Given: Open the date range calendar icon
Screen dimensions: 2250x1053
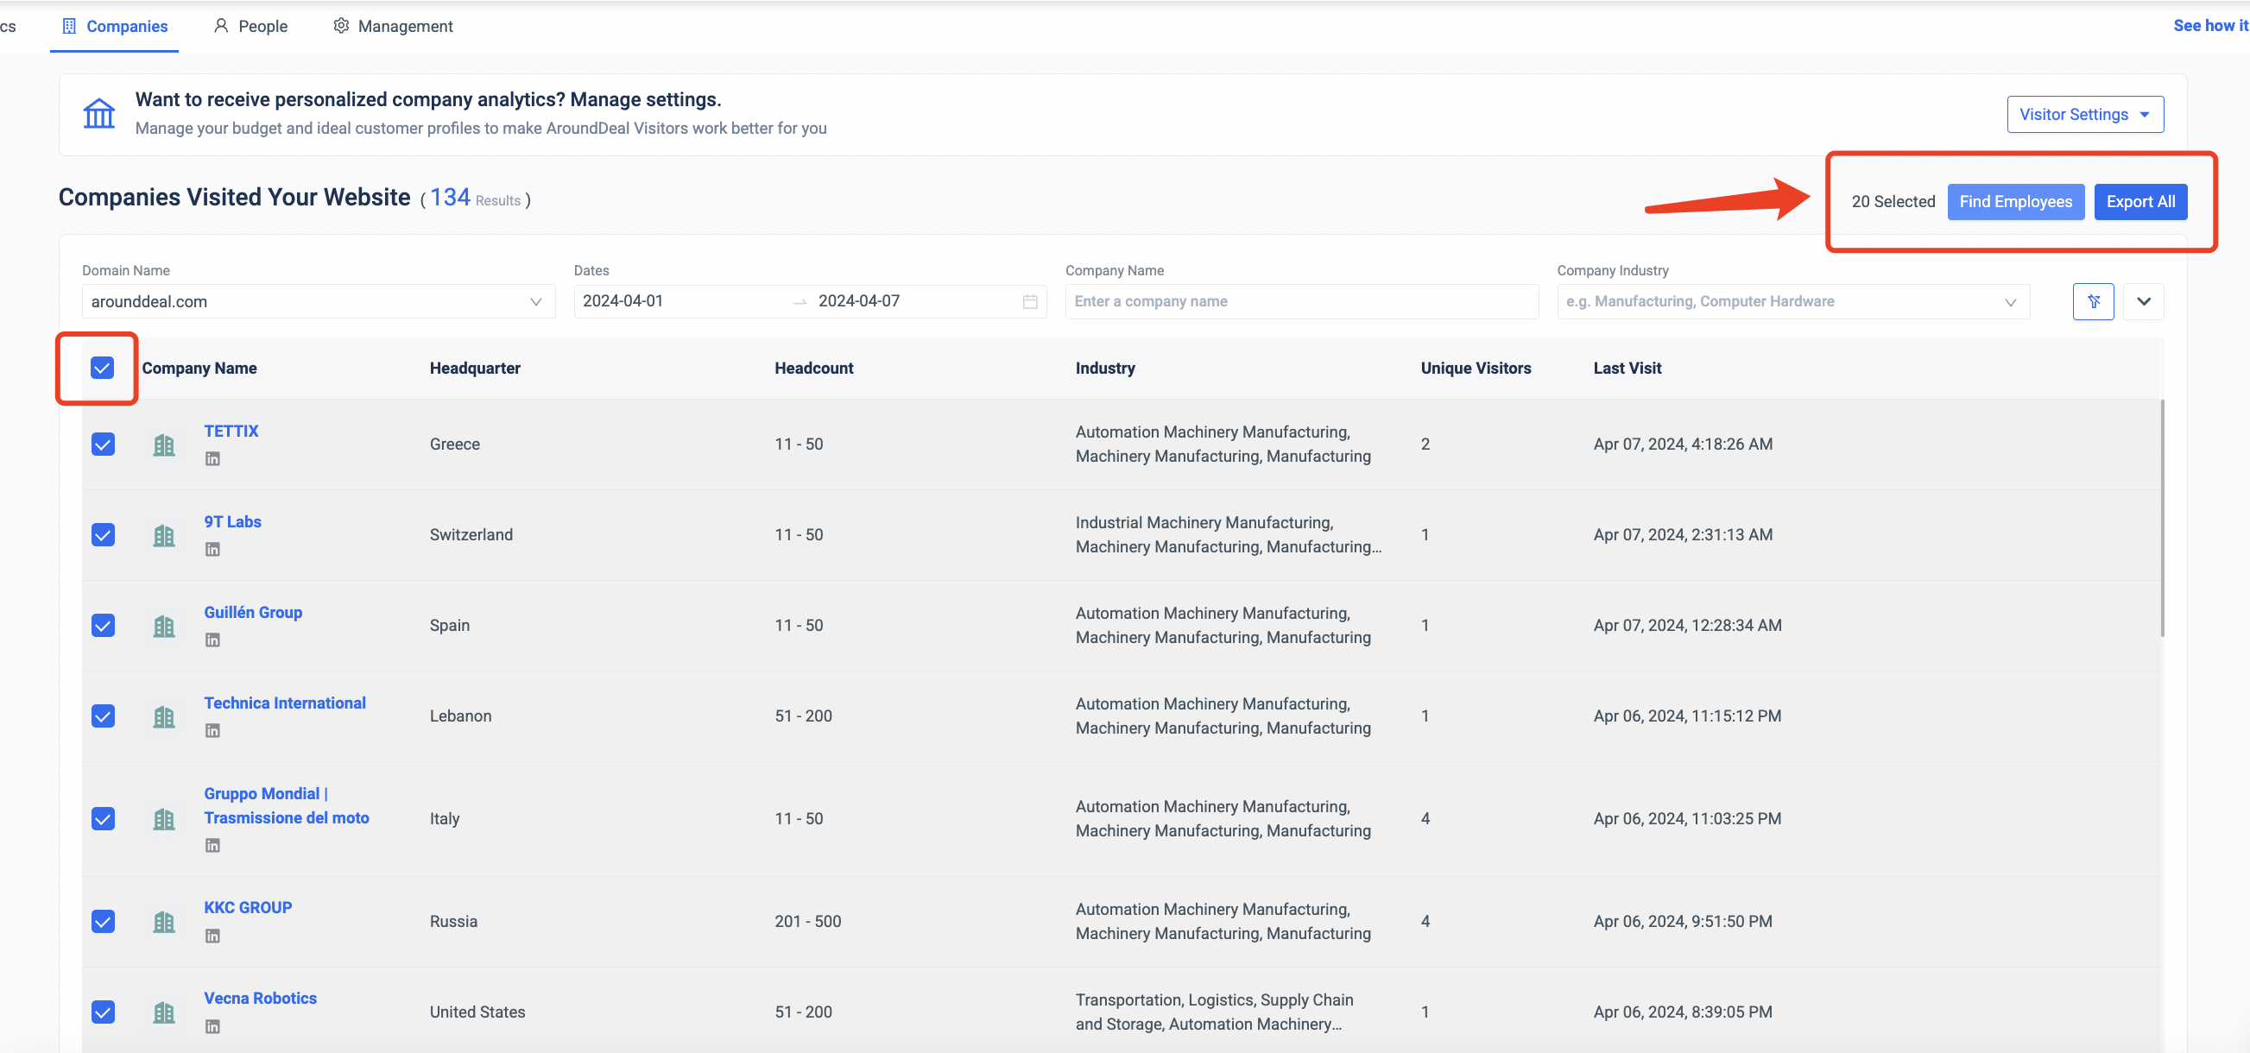Looking at the screenshot, I should click(1030, 301).
